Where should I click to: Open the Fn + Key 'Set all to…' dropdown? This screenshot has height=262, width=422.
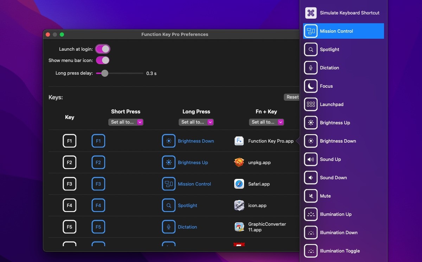click(x=267, y=122)
